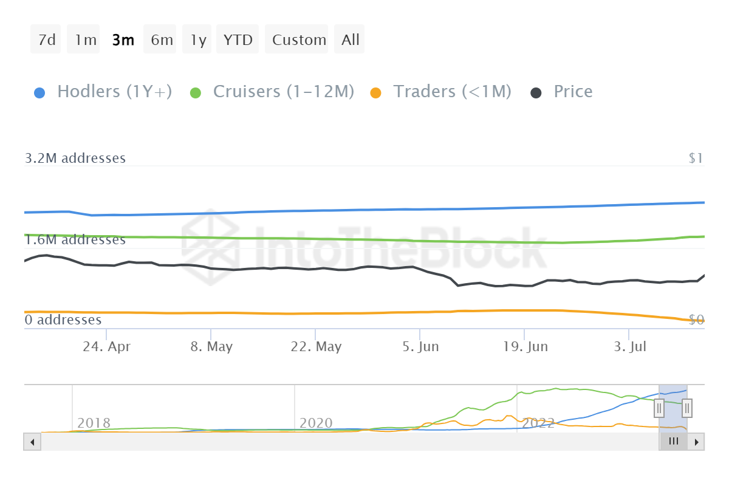Toggle Hodlers (1Y+) series blue dot

pos(40,93)
